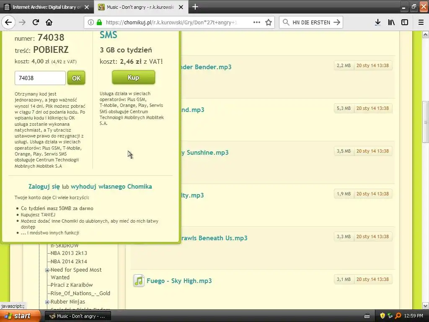
Task: Click the Music - Don't angry taskbar button
Action: pos(78,316)
